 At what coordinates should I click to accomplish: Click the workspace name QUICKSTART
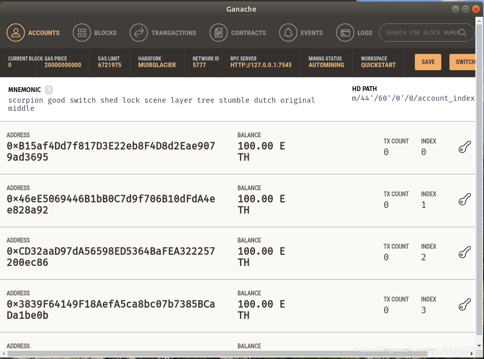tap(378, 65)
